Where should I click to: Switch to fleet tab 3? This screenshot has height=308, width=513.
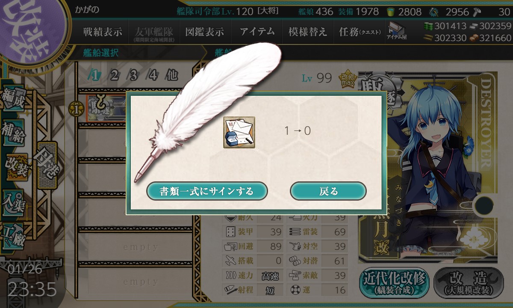(x=134, y=76)
